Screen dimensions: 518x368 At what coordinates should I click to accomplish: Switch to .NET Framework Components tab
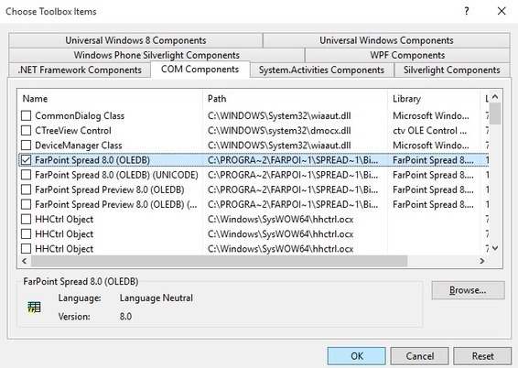click(80, 70)
